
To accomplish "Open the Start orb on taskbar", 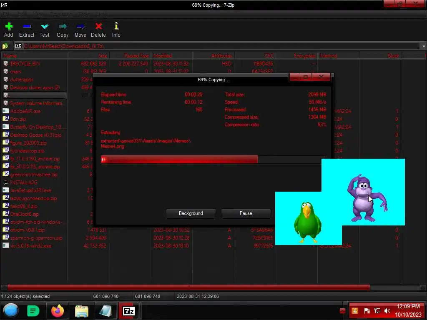I will pyautogui.click(x=11, y=311).
